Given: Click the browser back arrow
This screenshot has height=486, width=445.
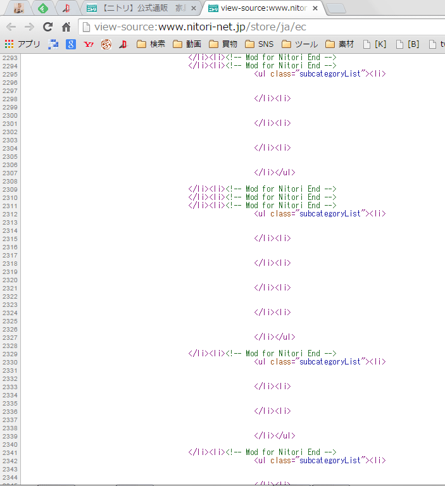Looking at the screenshot, I should (x=11, y=27).
